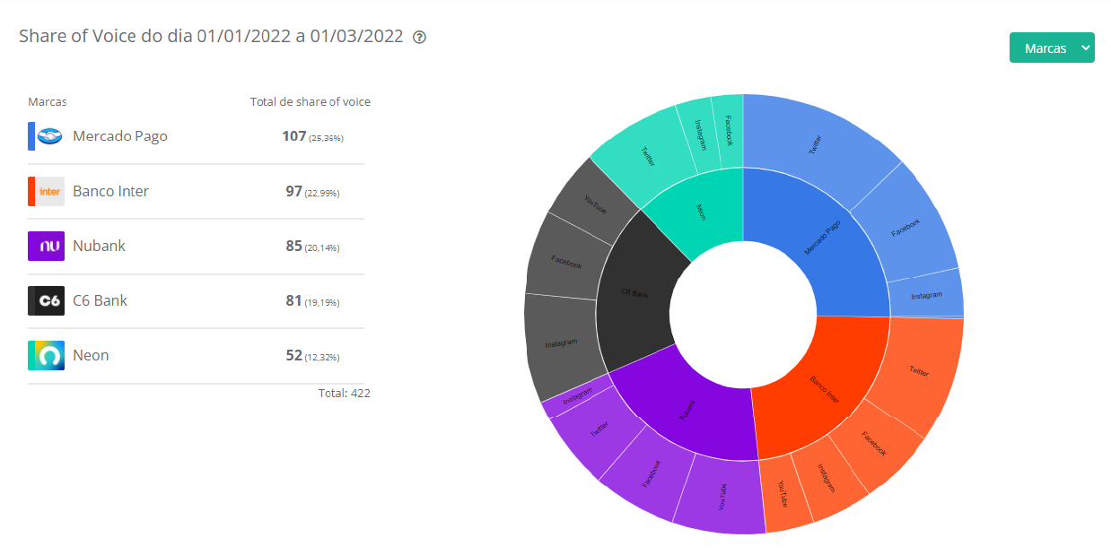This screenshot has height=555, width=1111.
Task: Click Mercado Pago's blue color bar
Action: pos(31,136)
